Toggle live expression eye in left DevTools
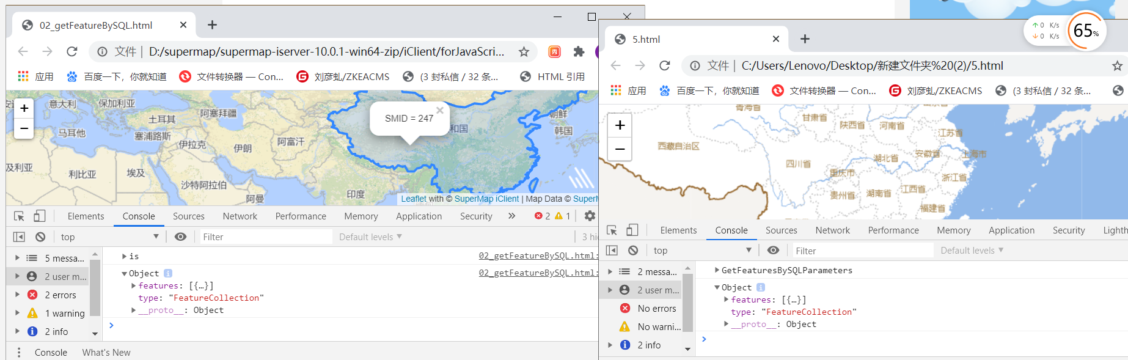Viewport: 1128px width, 360px height. (180, 237)
